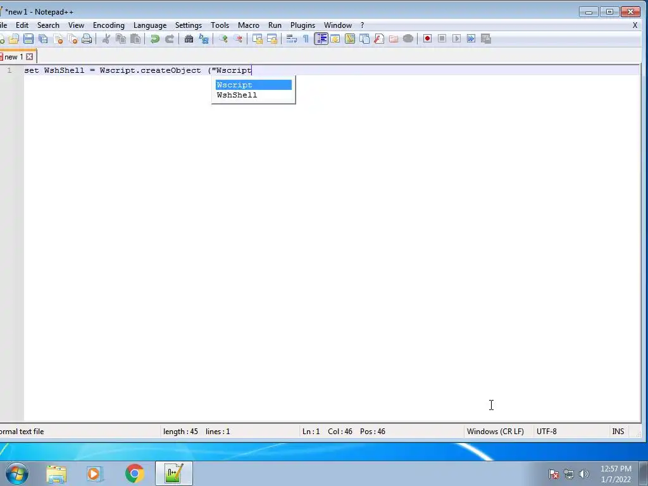This screenshot has width=648, height=486.
Task: Toggle the indent guide toolbar button
Action: pyautogui.click(x=321, y=39)
